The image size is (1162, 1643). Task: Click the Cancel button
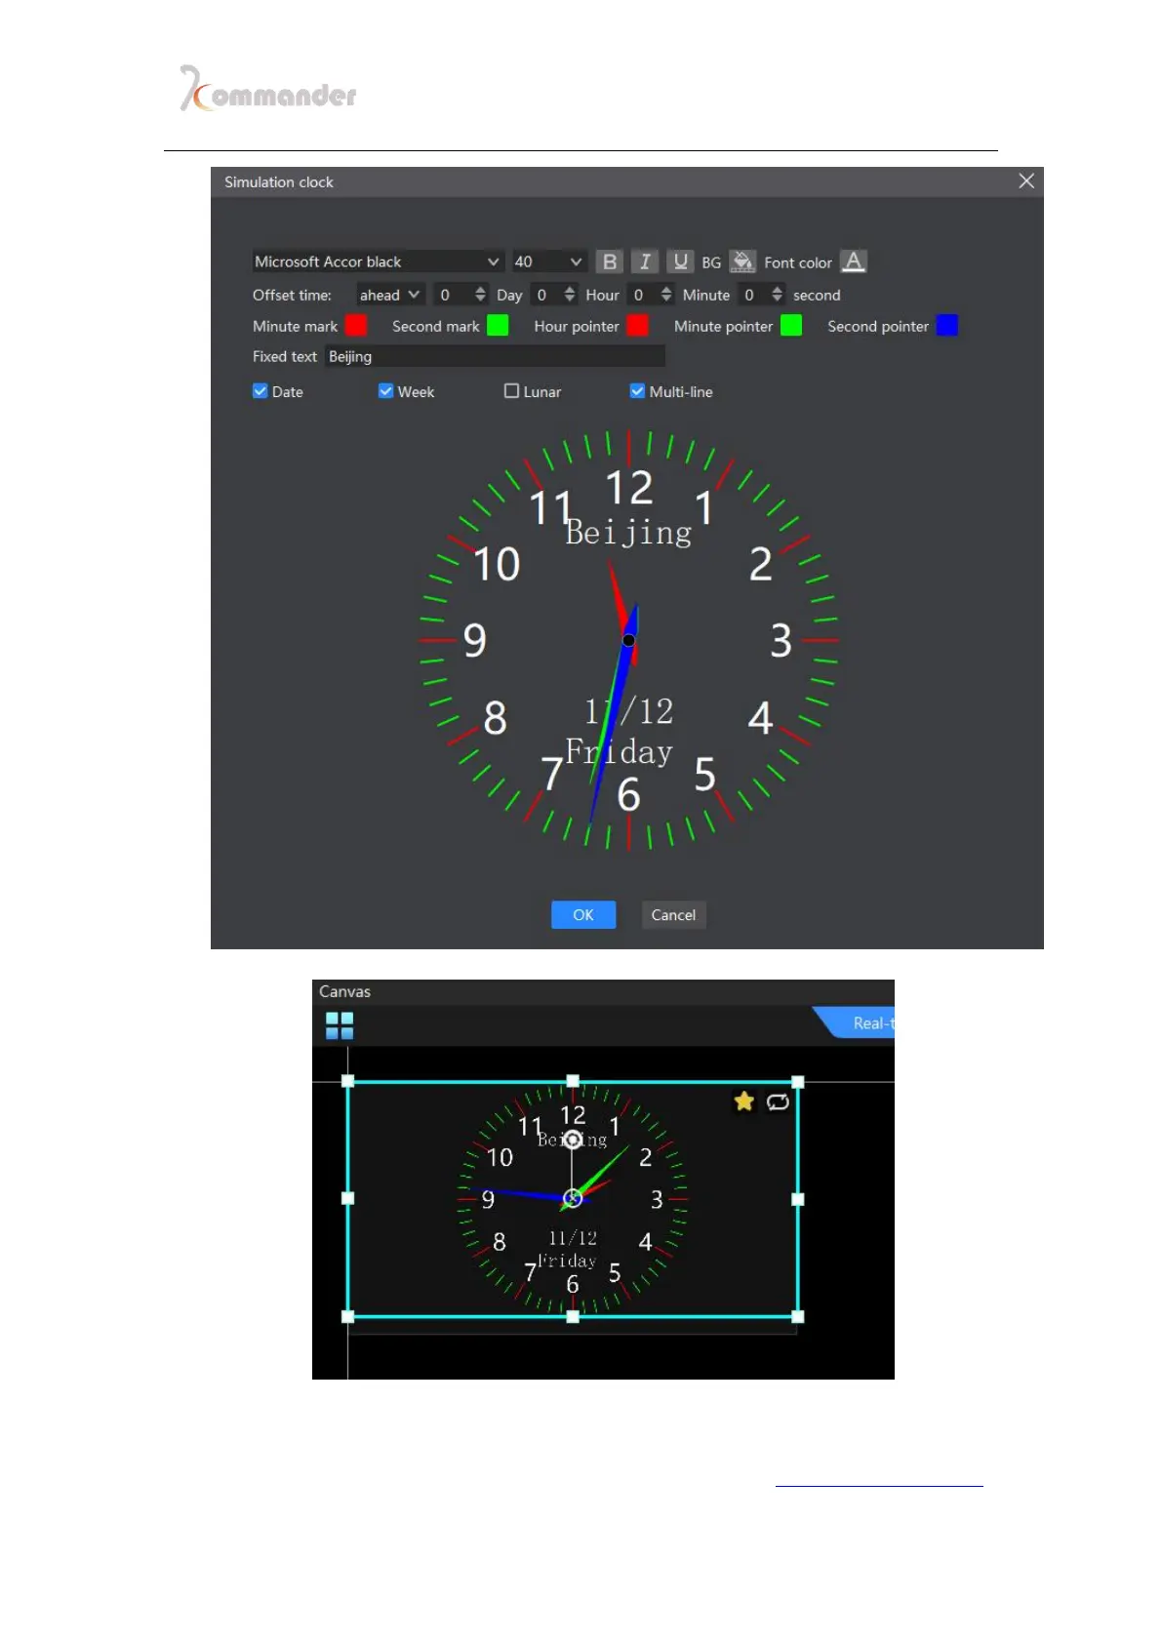pyautogui.click(x=673, y=915)
